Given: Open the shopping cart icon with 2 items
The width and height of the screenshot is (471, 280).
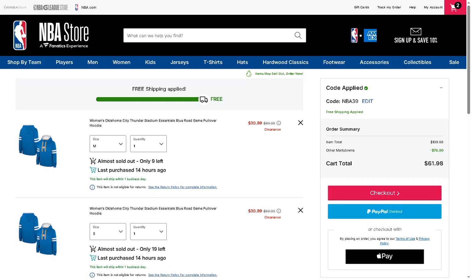Looking at the screenshot, I should (x=455, y=7).
